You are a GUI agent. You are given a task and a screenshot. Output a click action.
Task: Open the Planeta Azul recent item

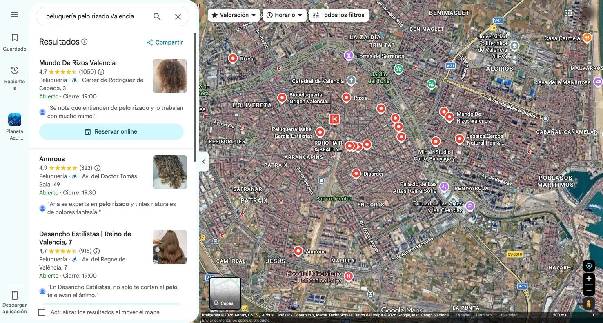(15, 127)
